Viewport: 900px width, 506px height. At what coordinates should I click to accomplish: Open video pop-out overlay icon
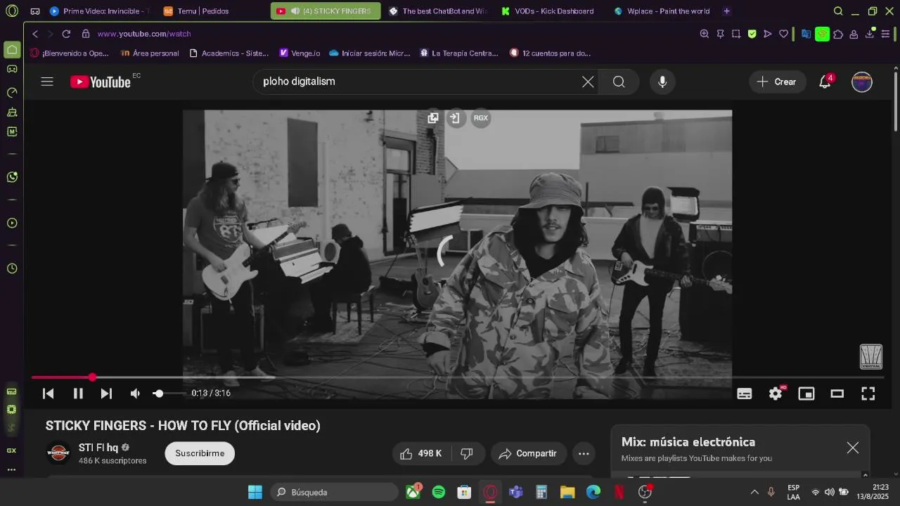click(433, 118)
